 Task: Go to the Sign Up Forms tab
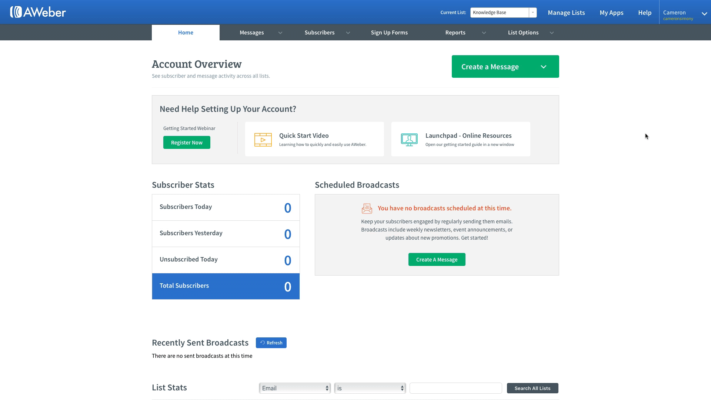click(389, 33)
